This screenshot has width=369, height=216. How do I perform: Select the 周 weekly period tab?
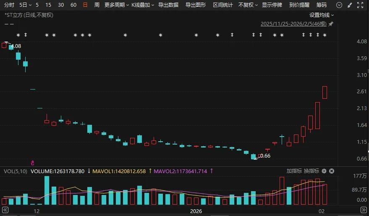click(97, 5)
